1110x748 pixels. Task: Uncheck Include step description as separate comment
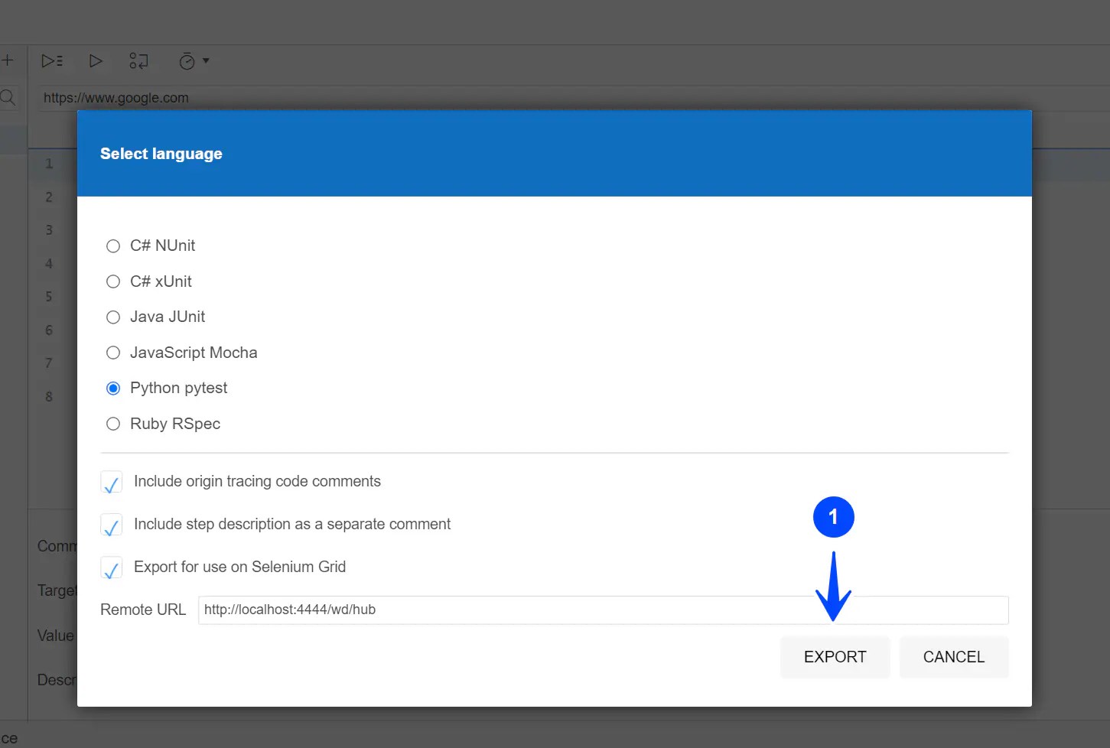click(111, 525)
